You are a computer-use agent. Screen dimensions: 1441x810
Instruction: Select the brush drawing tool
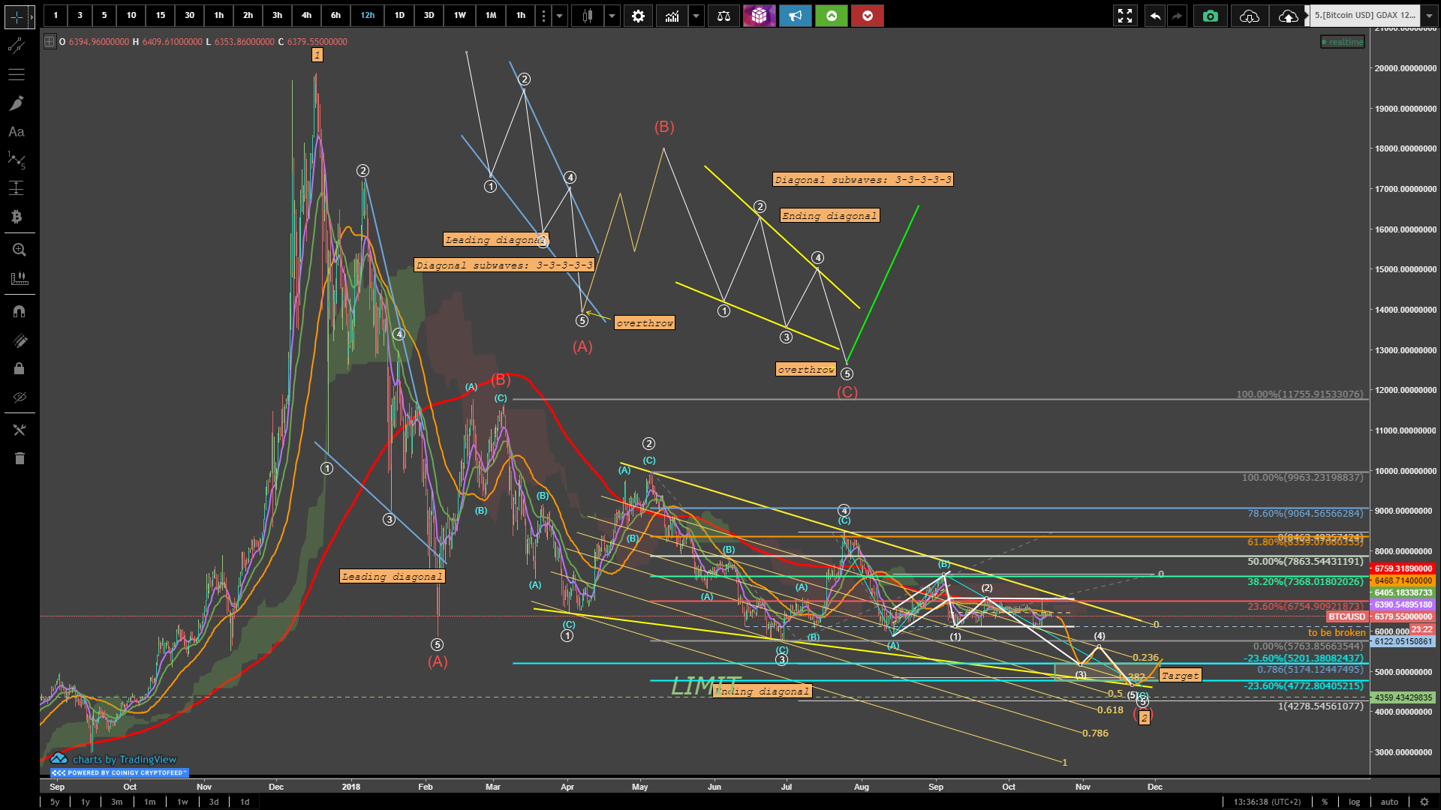click(17, 103)
